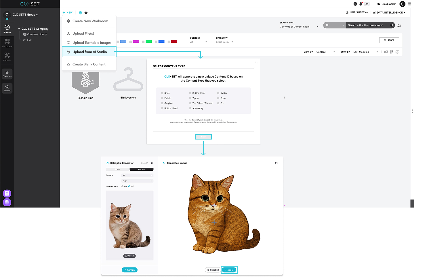The height and width of the screenshot is (277, 431).
Task: Pick the magenta color swatch filter
Action: [136, 42]
